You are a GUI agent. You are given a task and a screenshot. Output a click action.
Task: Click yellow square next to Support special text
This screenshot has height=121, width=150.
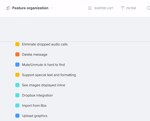pyautogui.click(x=17, y=75)
